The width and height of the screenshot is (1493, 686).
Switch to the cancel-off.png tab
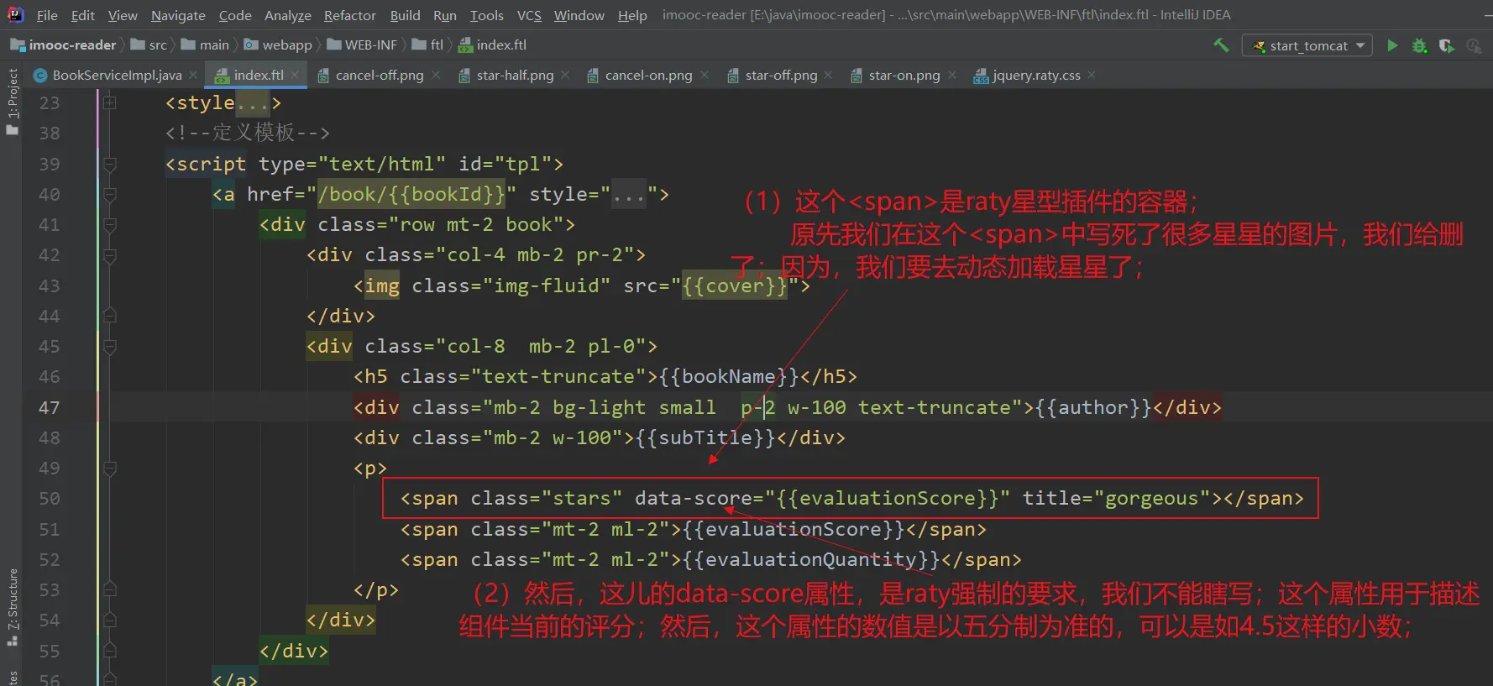pos(380,76)
